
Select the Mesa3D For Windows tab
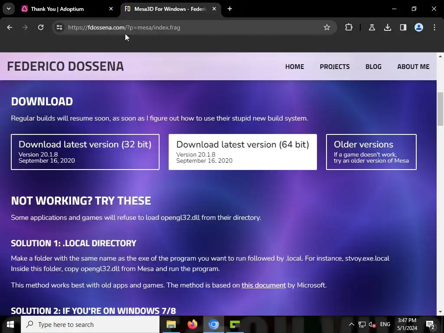pos(170,9)
